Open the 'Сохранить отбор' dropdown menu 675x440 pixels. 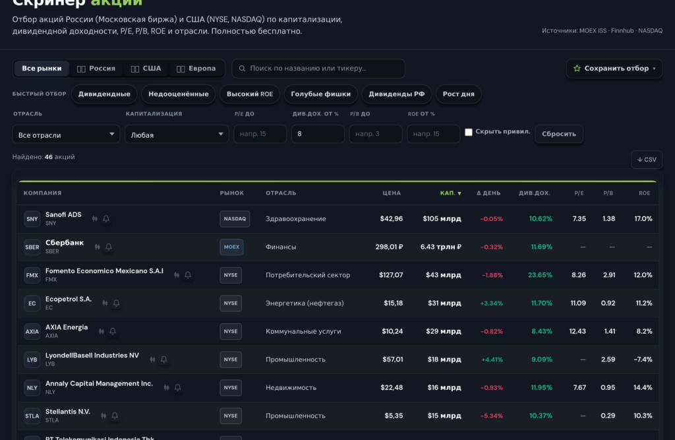coord(614,69)
